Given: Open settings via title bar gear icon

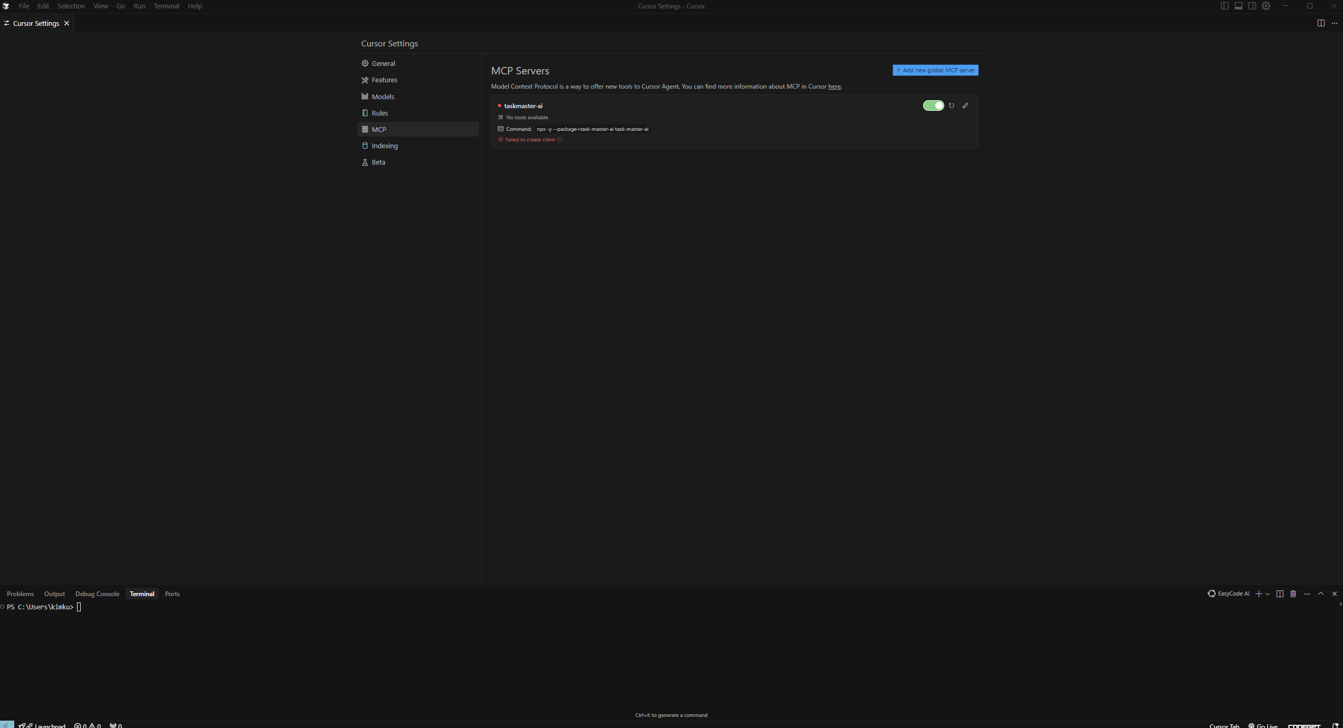Looking at the screenshot, I should point(1266,6).
